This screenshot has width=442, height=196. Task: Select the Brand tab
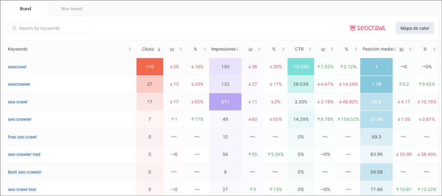[x=25, y=9]
